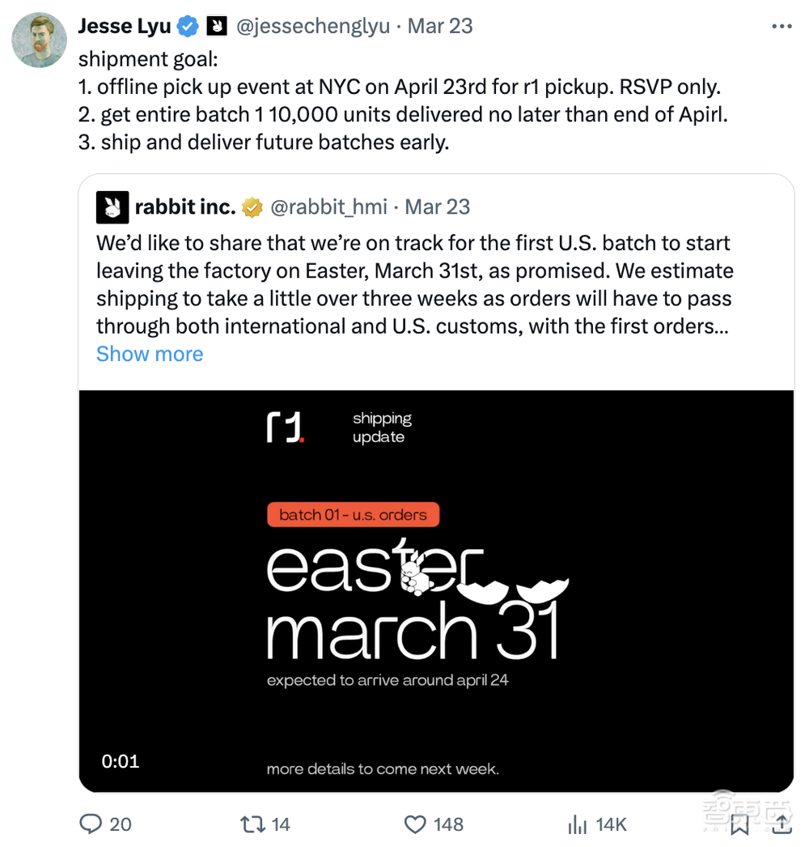Click the rabbit affiliate badge beside Jesse's name
Screen dimensions: 809x847
pos(216,26)
